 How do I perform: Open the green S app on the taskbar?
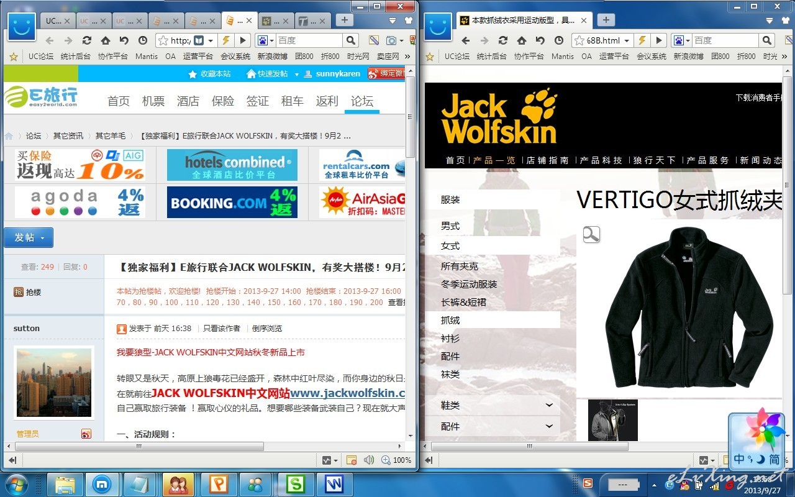click(294, 485)
